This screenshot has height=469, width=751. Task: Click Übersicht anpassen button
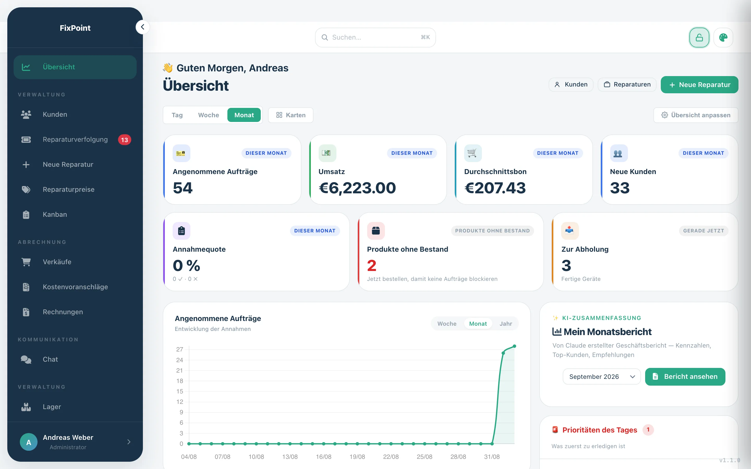(696, 115)
